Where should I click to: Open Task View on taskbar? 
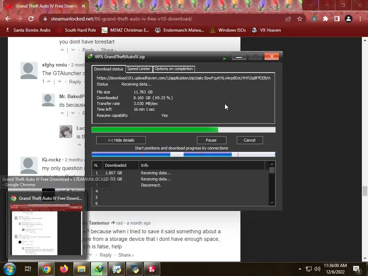28,269
